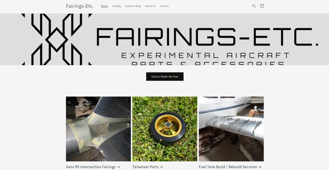Viewport: 329px width, 170px height.
Task: Open the search magnifier icon
Action: [254, 6]
